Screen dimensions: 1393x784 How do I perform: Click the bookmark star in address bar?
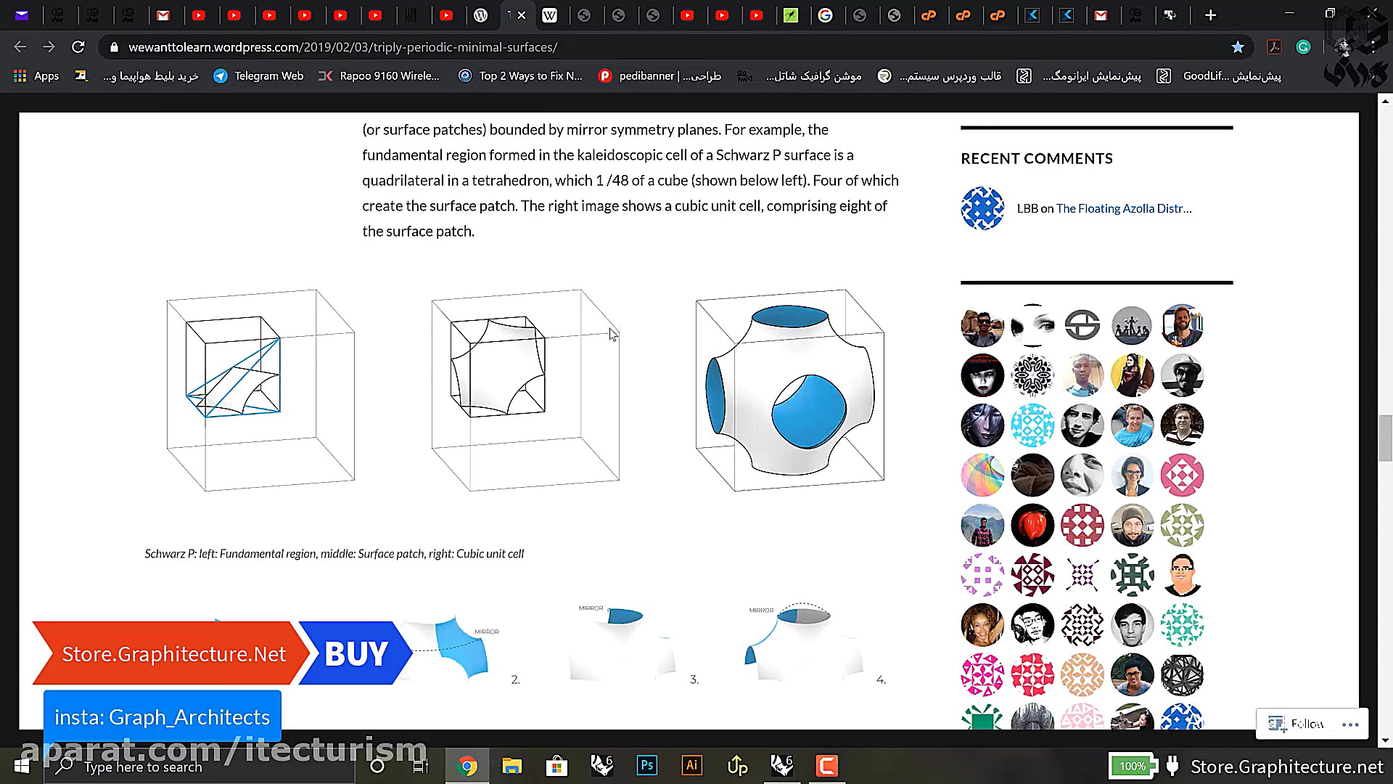1238,47
